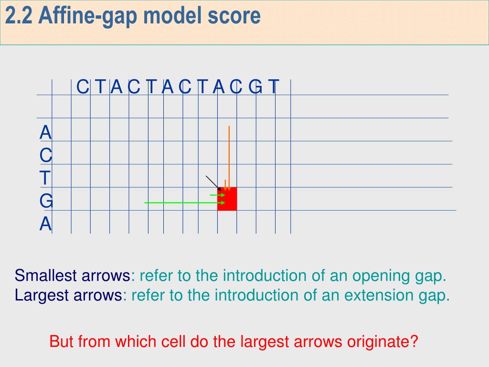Click the first letter C in the column header sequence
489x367 pixels.
[x=83, y=87]
